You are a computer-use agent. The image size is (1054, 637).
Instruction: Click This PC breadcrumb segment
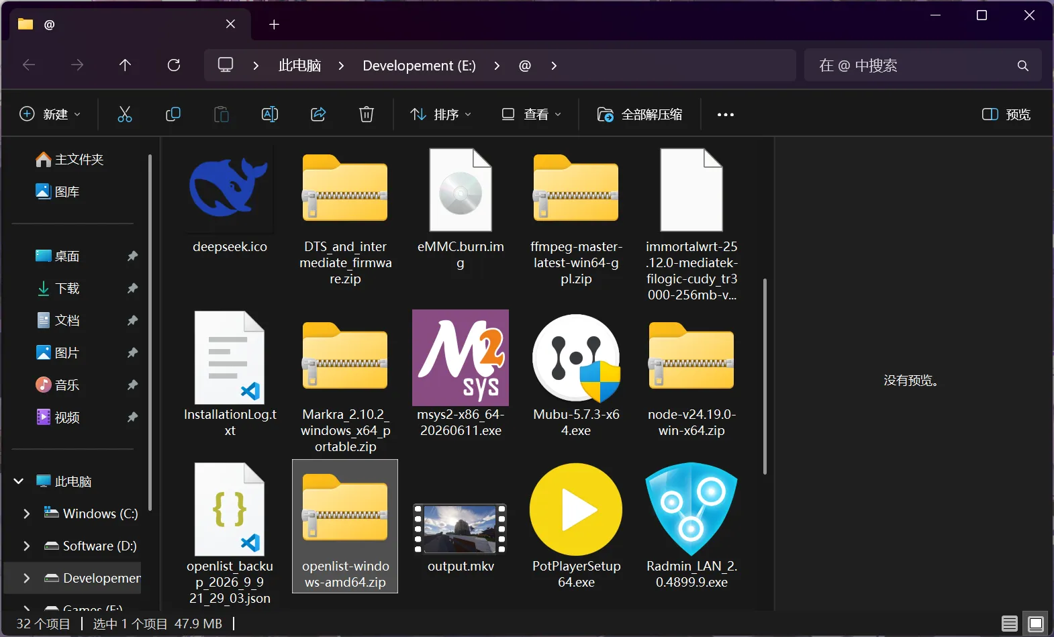coord(299,66)
